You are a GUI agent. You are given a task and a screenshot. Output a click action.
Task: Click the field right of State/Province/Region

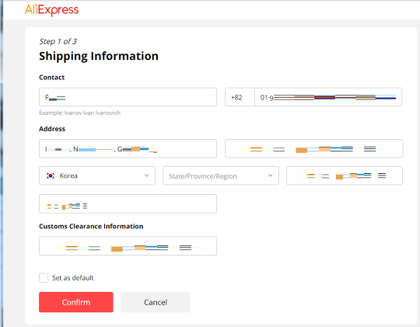click(x=345, y=176)
